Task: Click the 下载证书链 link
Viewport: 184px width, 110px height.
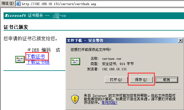Action: [x=38, y=62]
